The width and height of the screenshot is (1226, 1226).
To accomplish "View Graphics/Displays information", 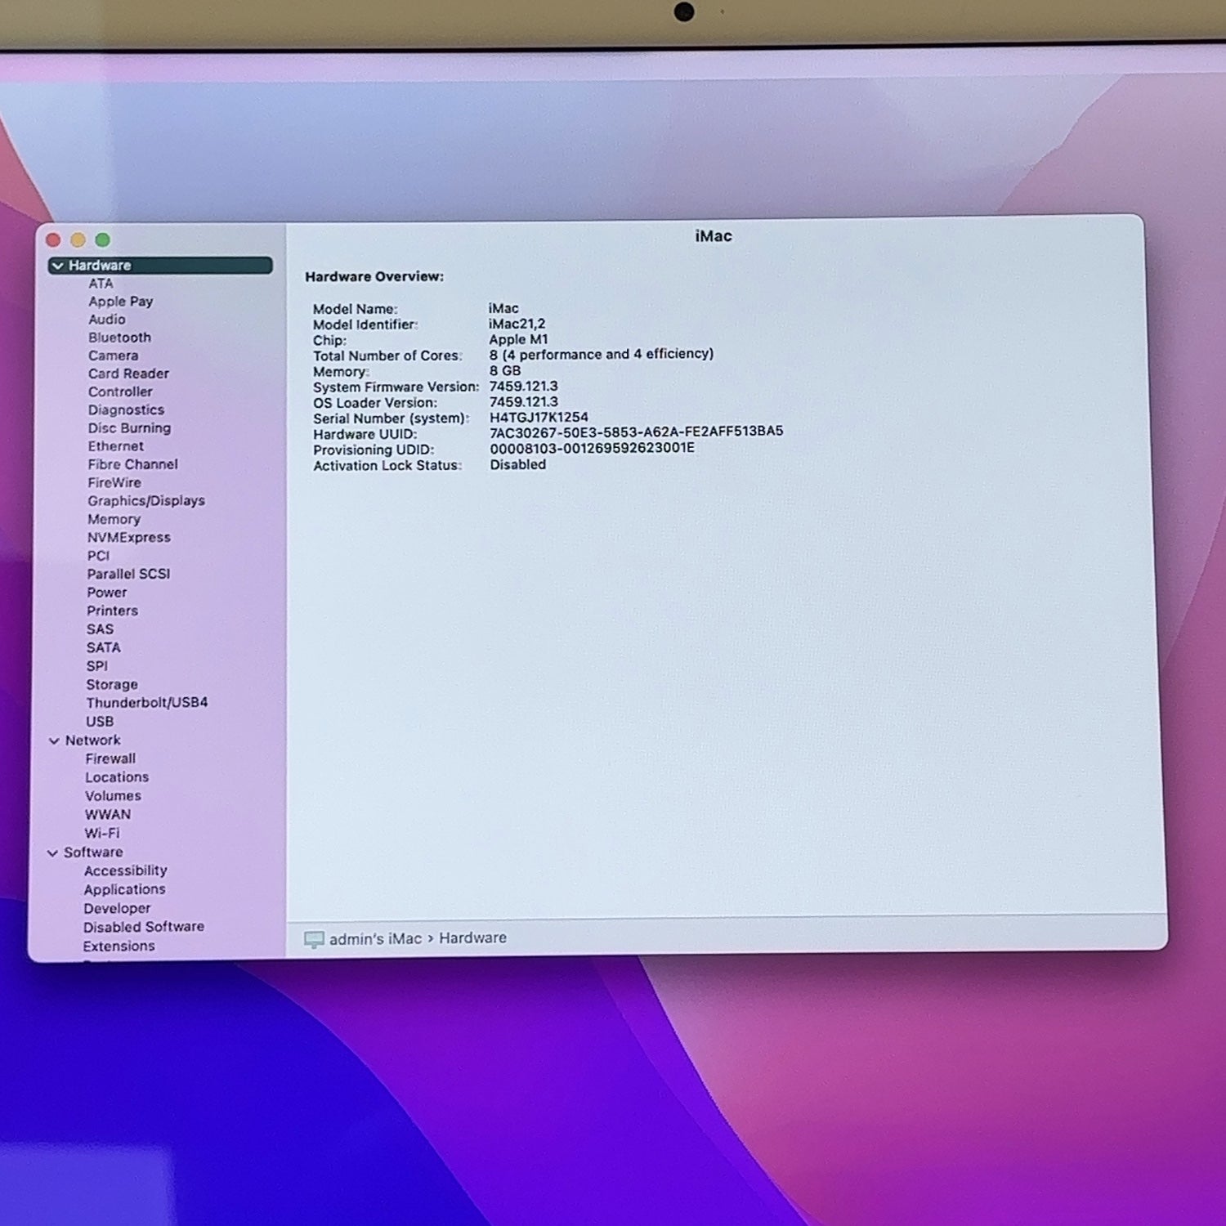I will 146,501.
